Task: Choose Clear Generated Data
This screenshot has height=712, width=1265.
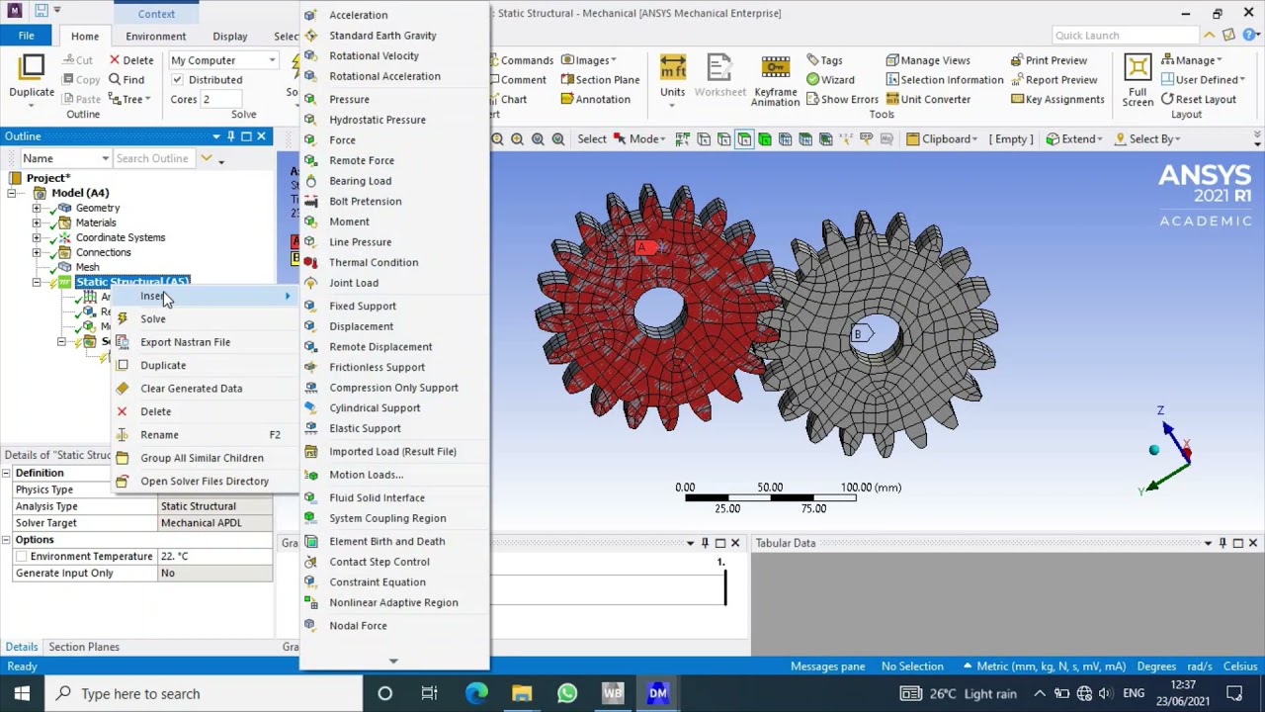Action: coord(191,389)
